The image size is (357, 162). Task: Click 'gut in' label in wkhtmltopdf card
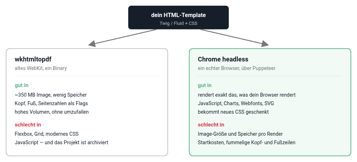22,85
